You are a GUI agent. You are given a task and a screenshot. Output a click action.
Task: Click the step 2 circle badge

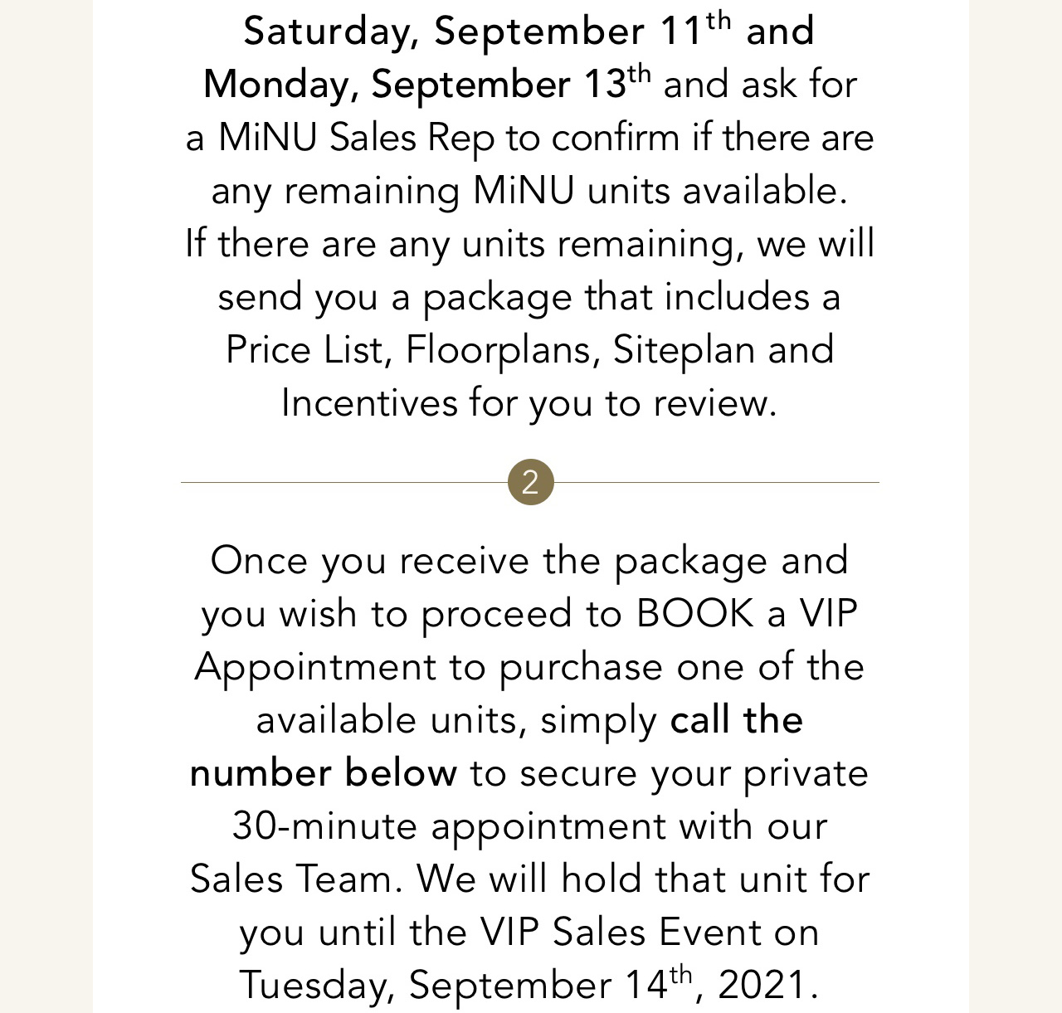530,482
